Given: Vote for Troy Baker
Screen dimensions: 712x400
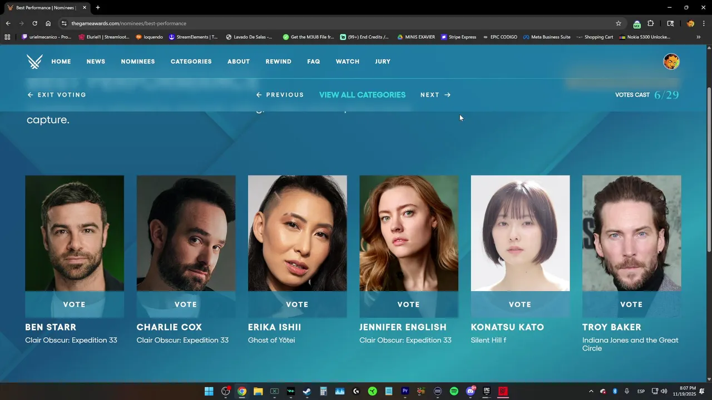Looking at the screenshot, I should point(631,304).
